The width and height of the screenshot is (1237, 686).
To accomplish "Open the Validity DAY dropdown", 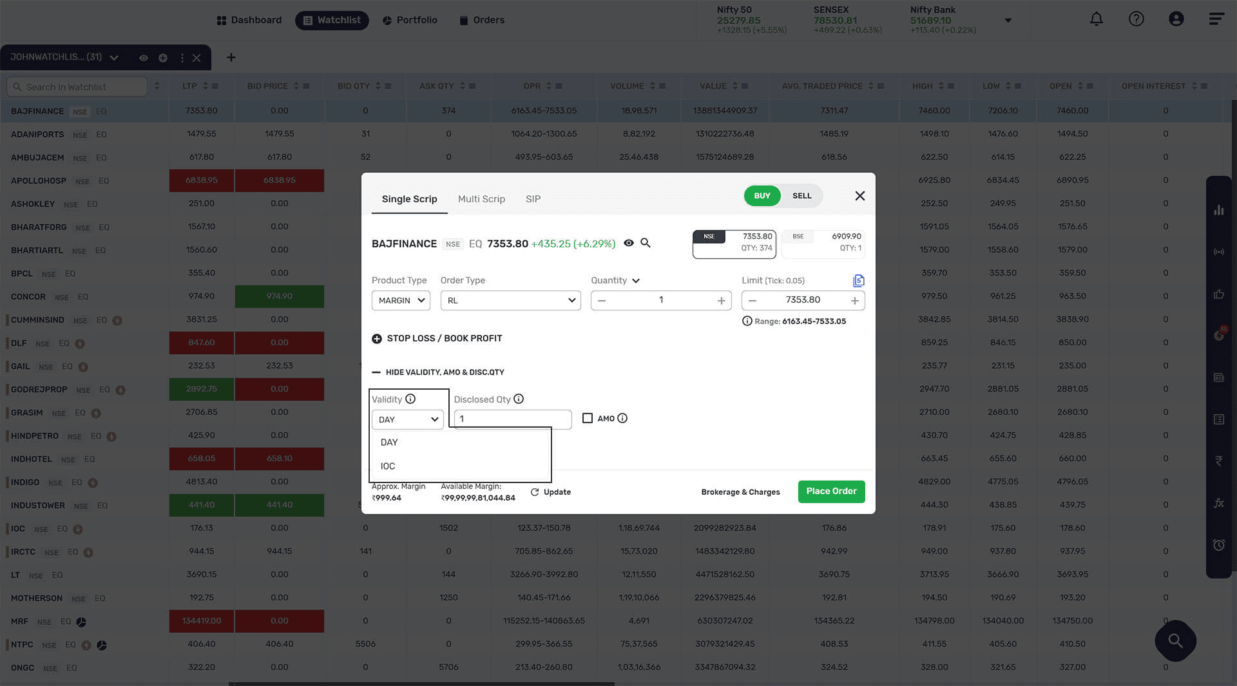I will tap(407, 419).
